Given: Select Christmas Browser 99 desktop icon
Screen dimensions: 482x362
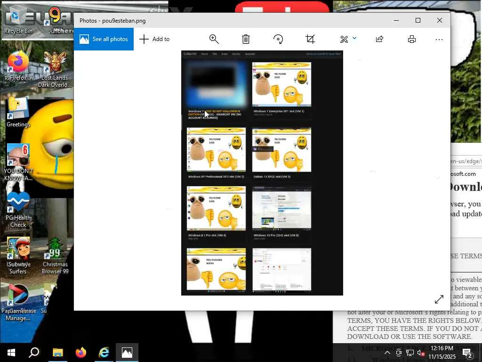Looking at the screenshot, I should (55, 255).
